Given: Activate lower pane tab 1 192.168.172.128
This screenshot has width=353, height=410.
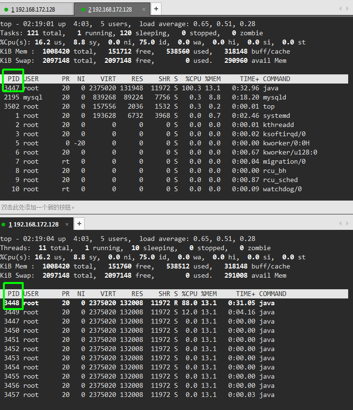Looking at the screenshot, I should [x=36, y=225].
